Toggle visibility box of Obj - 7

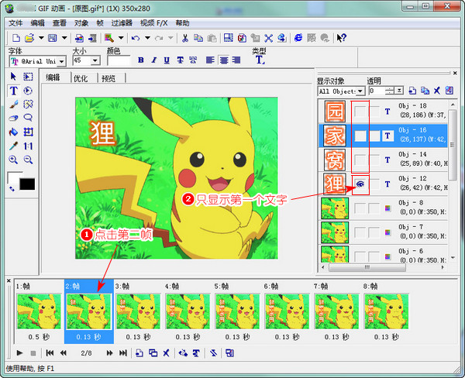coord(360,232)
